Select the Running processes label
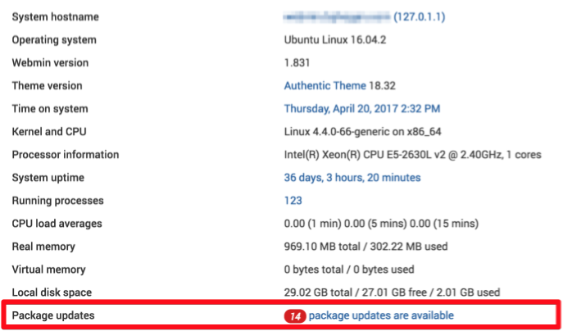This screenshot has height=331, width=563. (x=58, y=201)
